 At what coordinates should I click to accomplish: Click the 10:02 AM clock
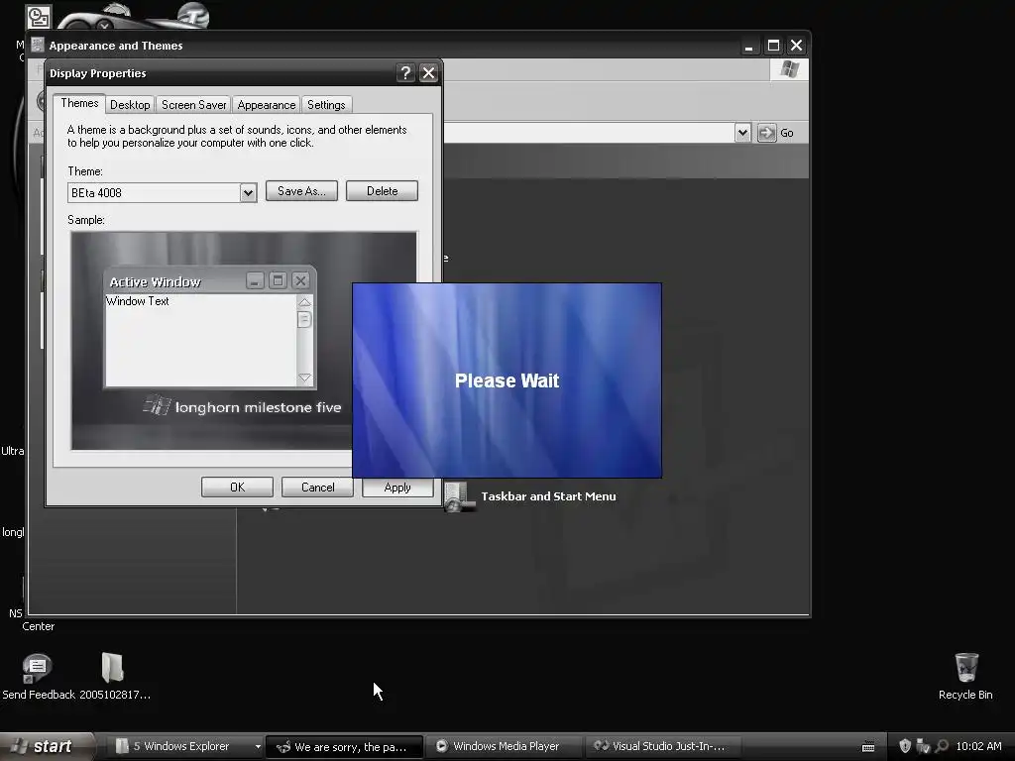click(978, 746)
